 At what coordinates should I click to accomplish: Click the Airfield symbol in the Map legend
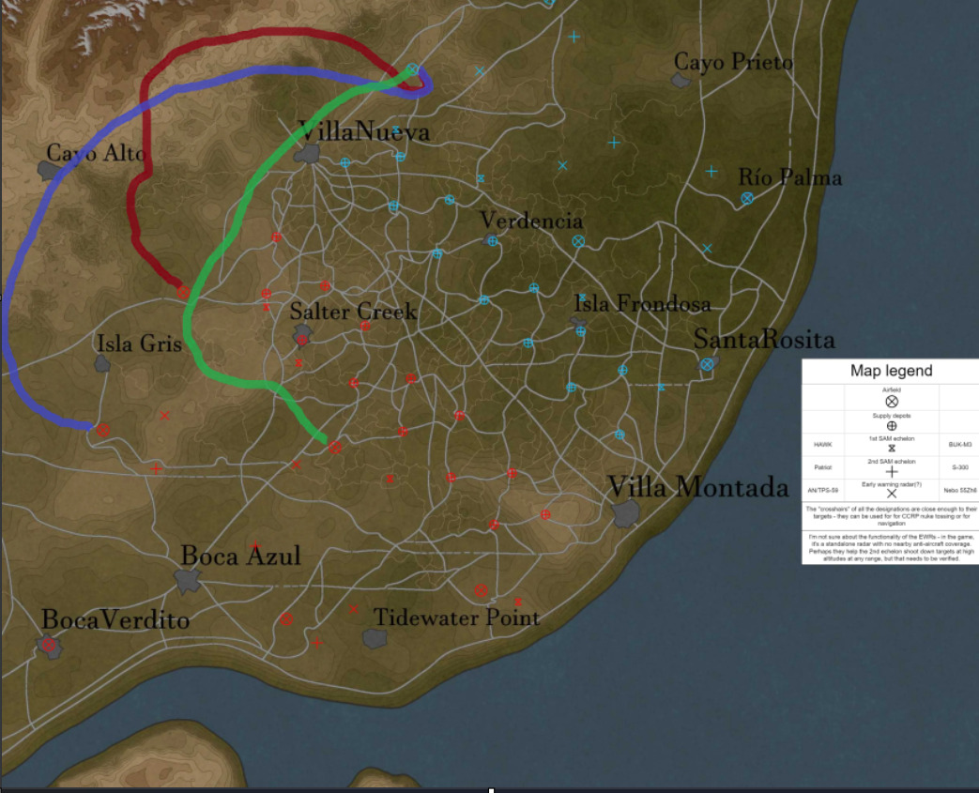point(892,401)
